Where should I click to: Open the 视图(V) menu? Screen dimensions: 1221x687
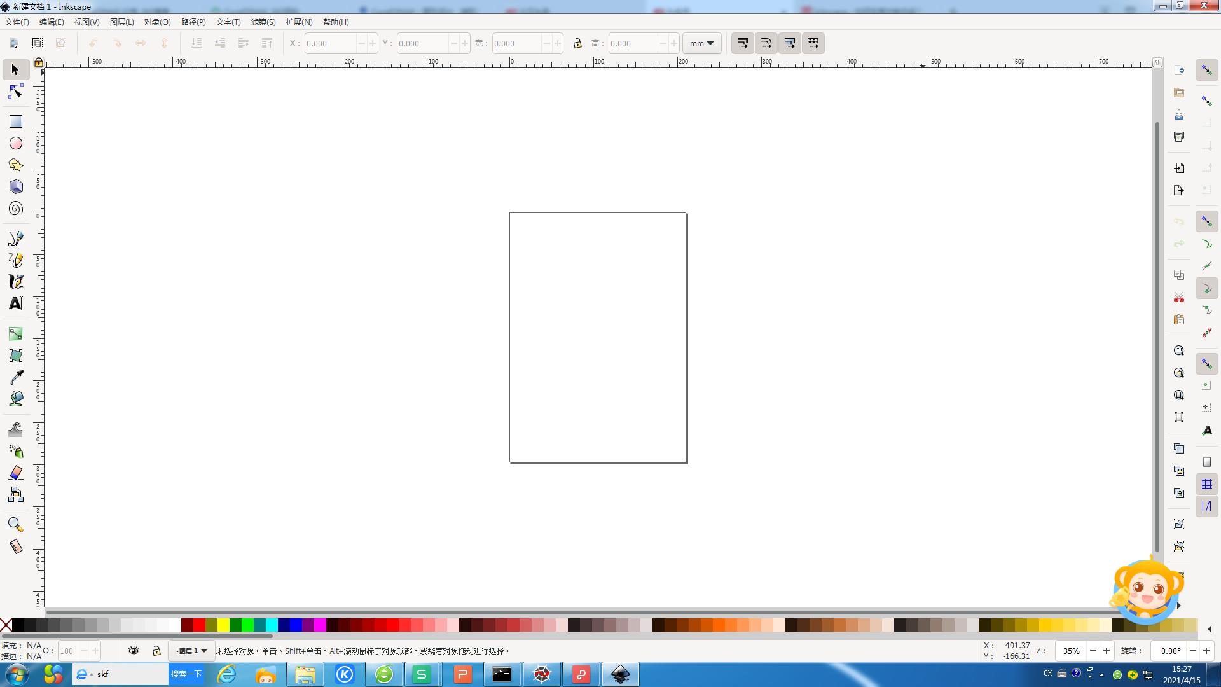(86, 22)
